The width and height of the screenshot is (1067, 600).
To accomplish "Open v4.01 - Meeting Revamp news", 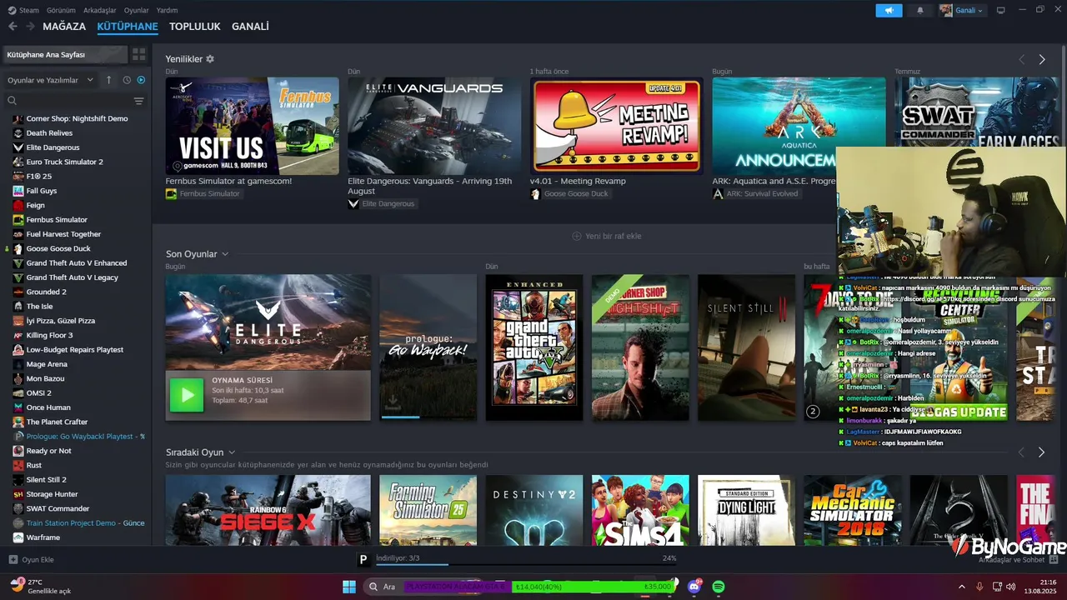I will [x=616, y=126].
